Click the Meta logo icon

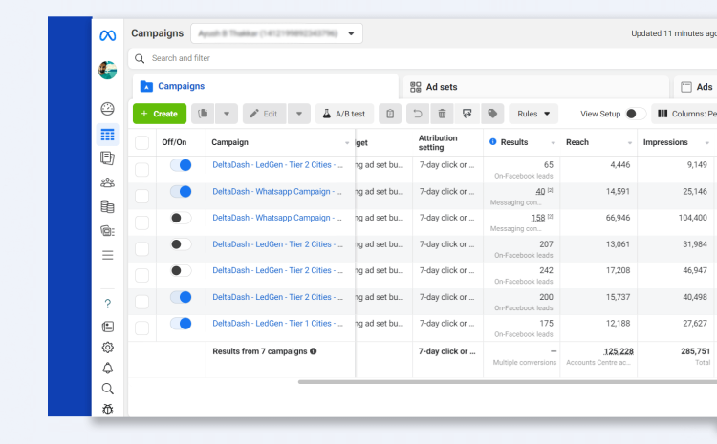pyautogui.click(x=107, y=36)
